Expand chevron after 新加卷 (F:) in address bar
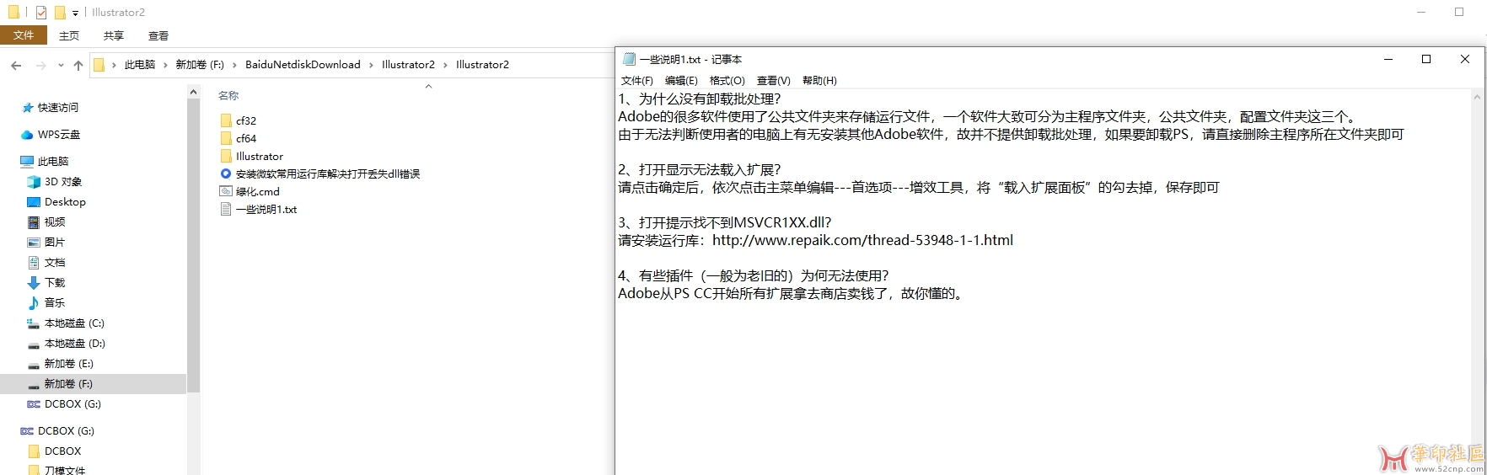 tap(235, 65)
